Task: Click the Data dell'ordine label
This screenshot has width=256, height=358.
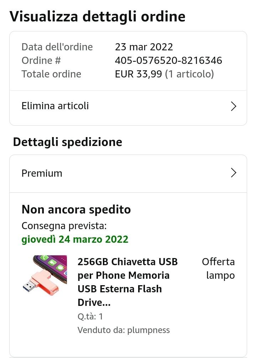Action: coord(57,47)
